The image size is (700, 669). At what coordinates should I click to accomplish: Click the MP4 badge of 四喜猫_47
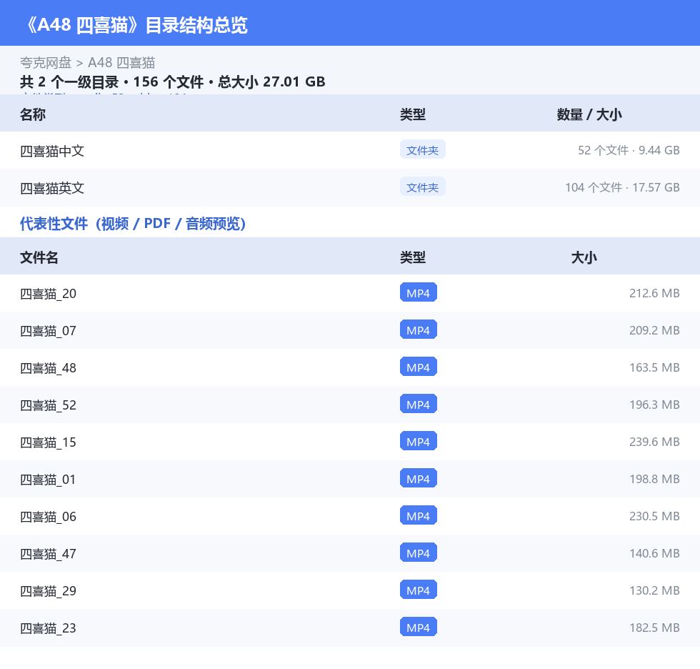click(419, 552)
